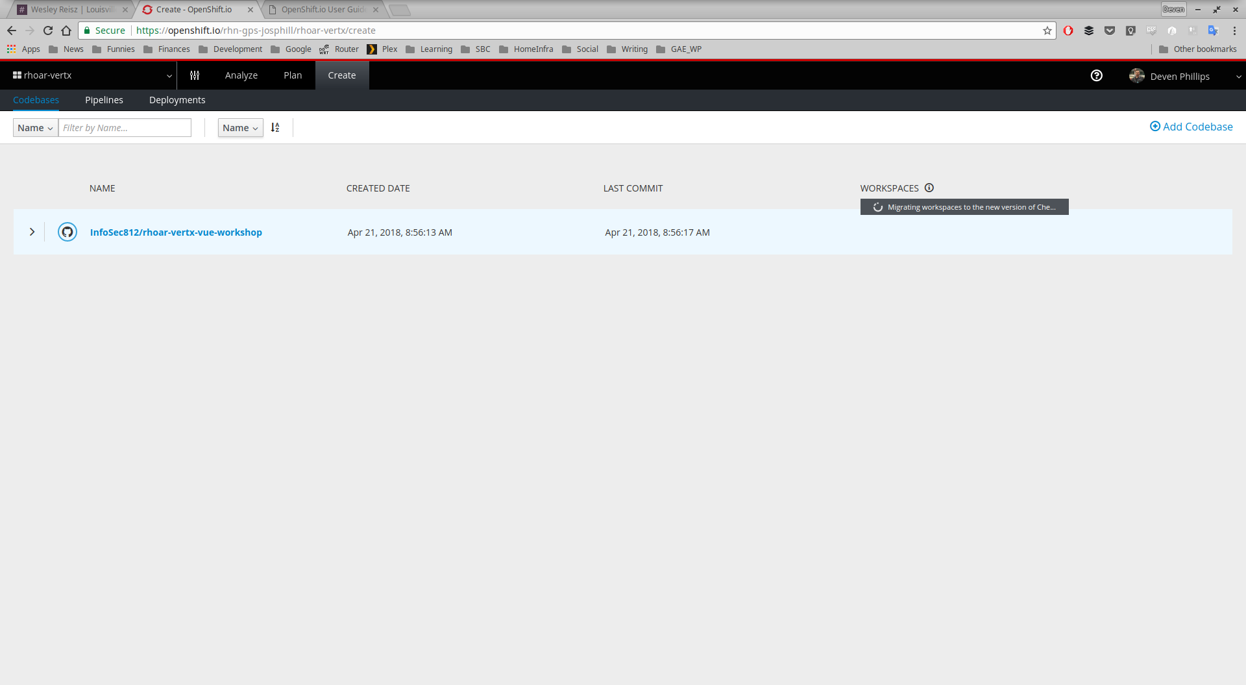The image size is (1246, 685).
Task: Go back to the previous page
Action: 12,31
